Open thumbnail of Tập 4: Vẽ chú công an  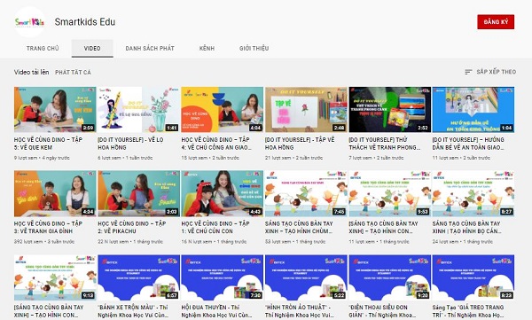pos(223,110)
